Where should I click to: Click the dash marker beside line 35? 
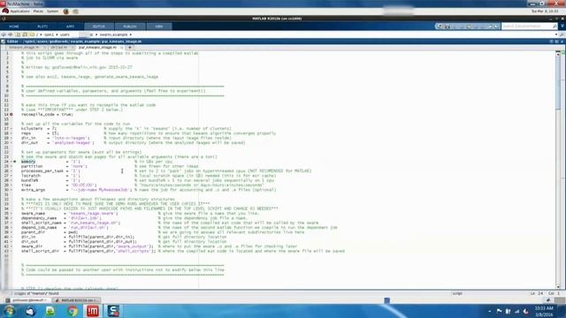click(x=11, y=214)
